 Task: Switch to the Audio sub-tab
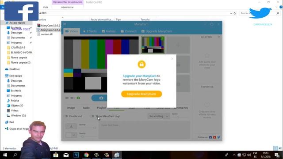coord(86,108)
